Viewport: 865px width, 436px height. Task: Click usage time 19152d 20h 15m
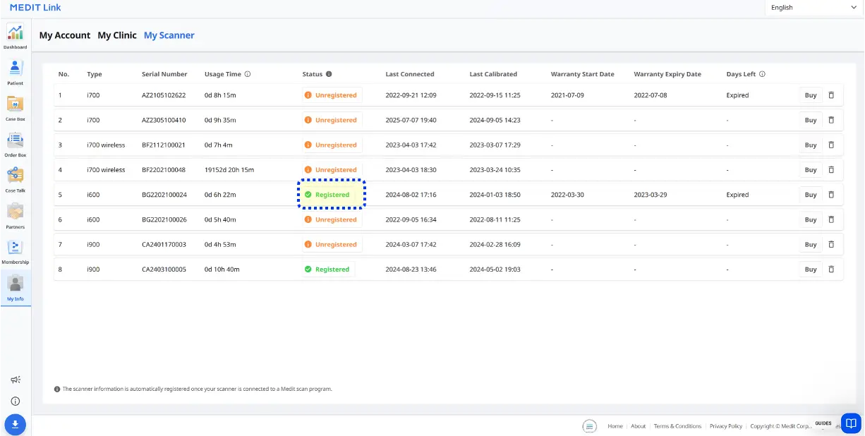(229, 170)
